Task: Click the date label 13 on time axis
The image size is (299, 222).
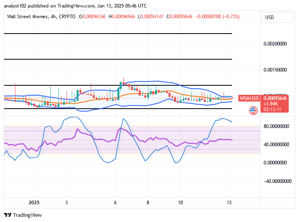Action: point(229,203)
